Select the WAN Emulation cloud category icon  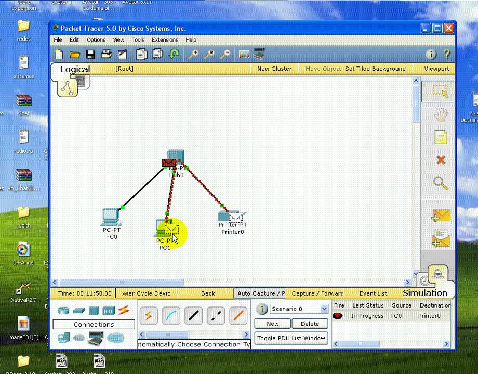tap(79, 338)
